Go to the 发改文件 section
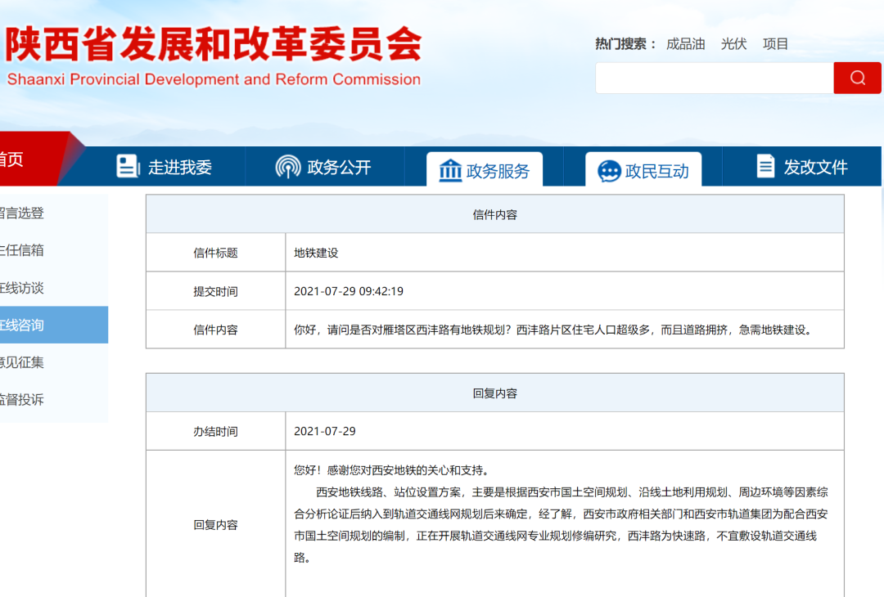The image size is (884, 597). pos(815,168)
